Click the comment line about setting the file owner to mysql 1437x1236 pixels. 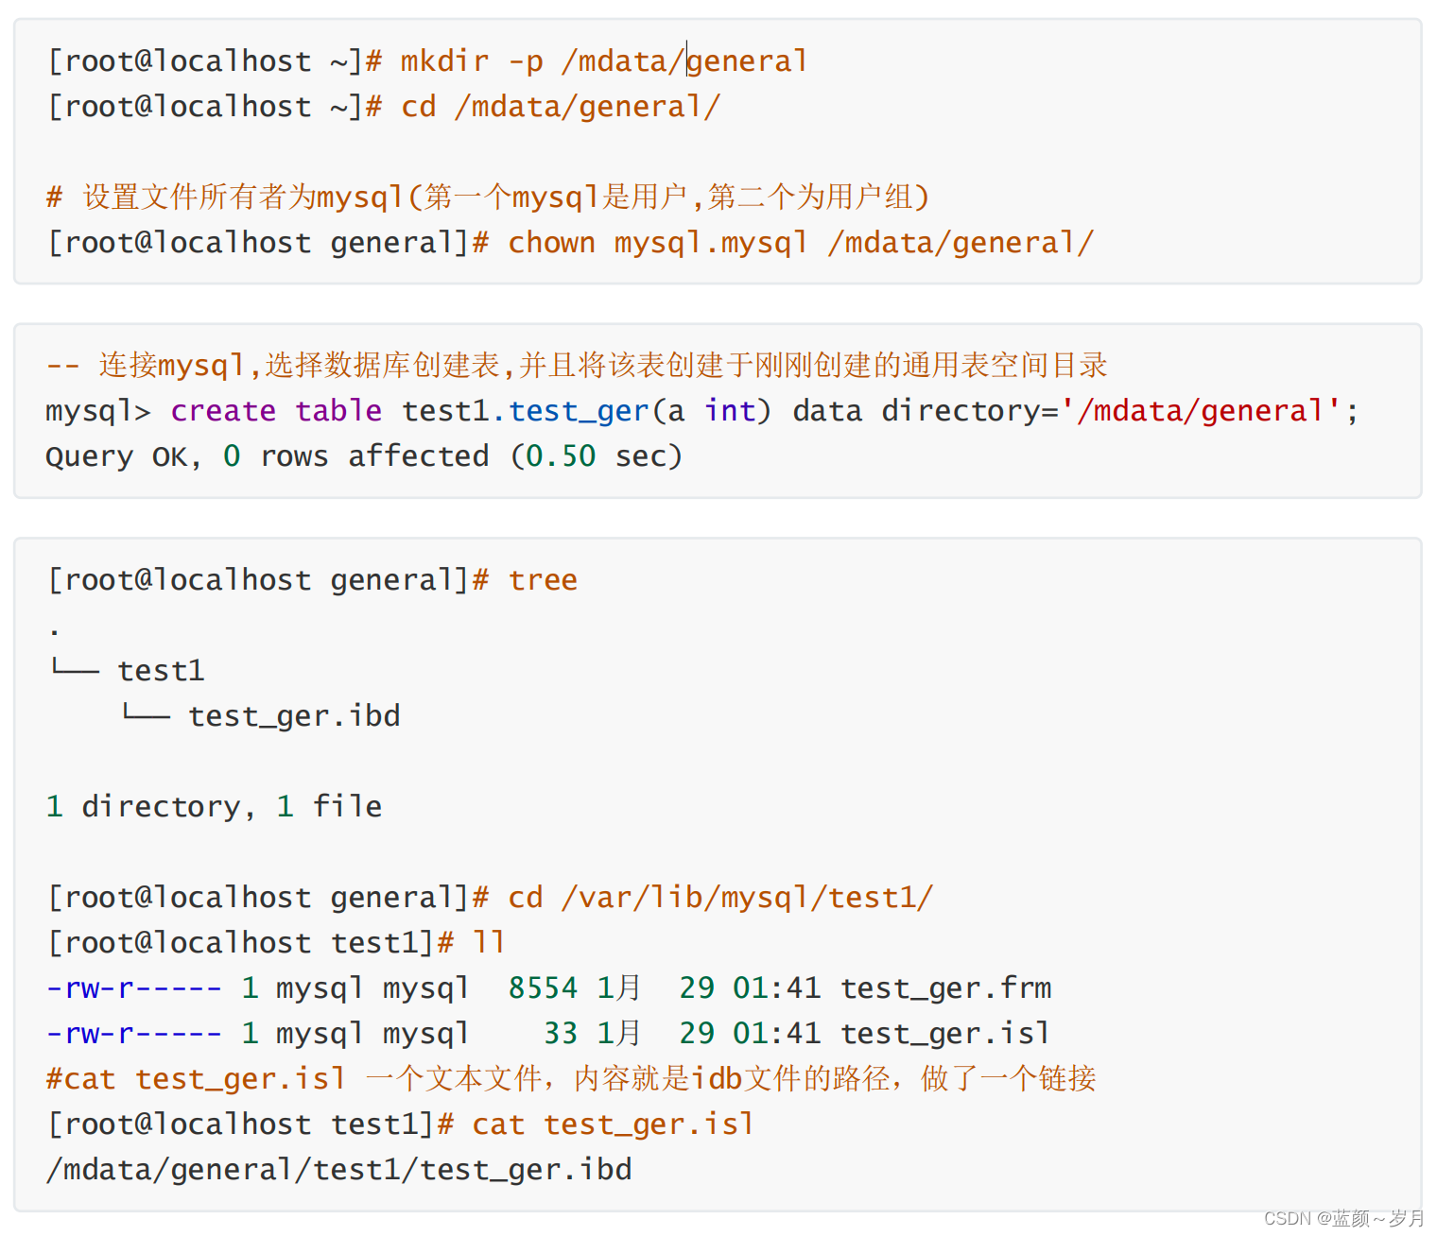click(x=488, y=197)
